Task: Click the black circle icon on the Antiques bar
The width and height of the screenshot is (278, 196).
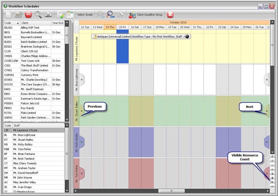Action: coord(187,37)
